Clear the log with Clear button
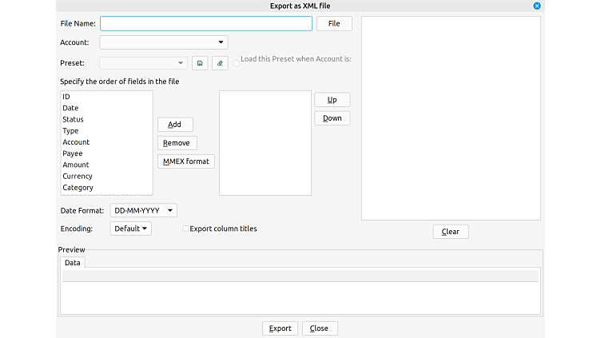Viewport: 601px width, 338px height. click(451, 232)
